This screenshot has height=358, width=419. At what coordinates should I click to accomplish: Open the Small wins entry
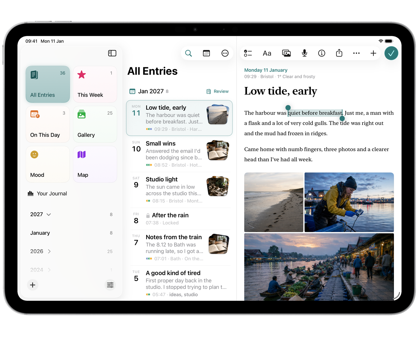179,154
